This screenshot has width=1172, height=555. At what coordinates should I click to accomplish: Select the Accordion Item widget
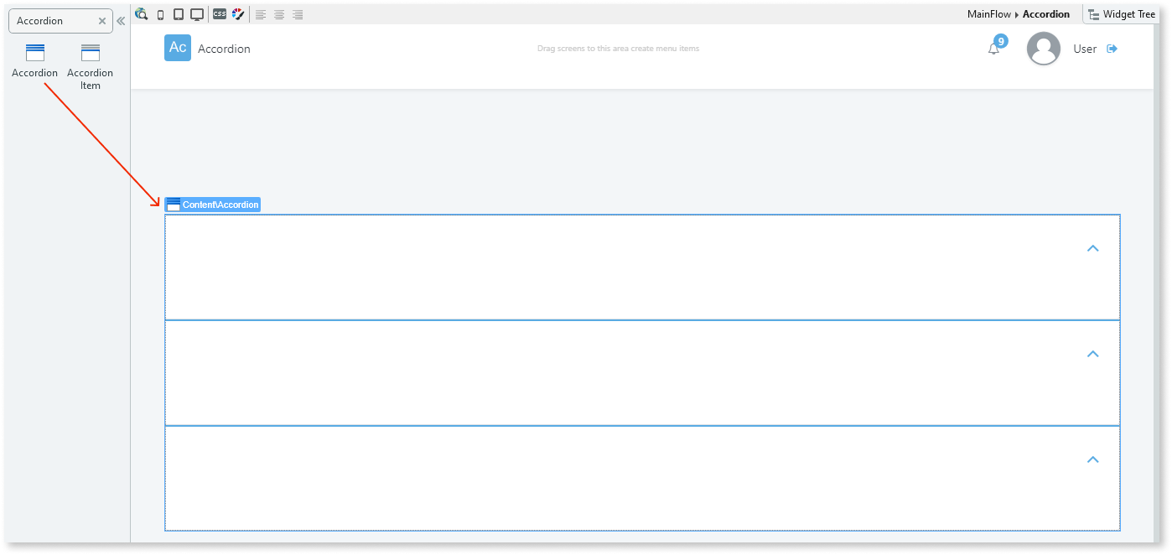tap(90, 66)
